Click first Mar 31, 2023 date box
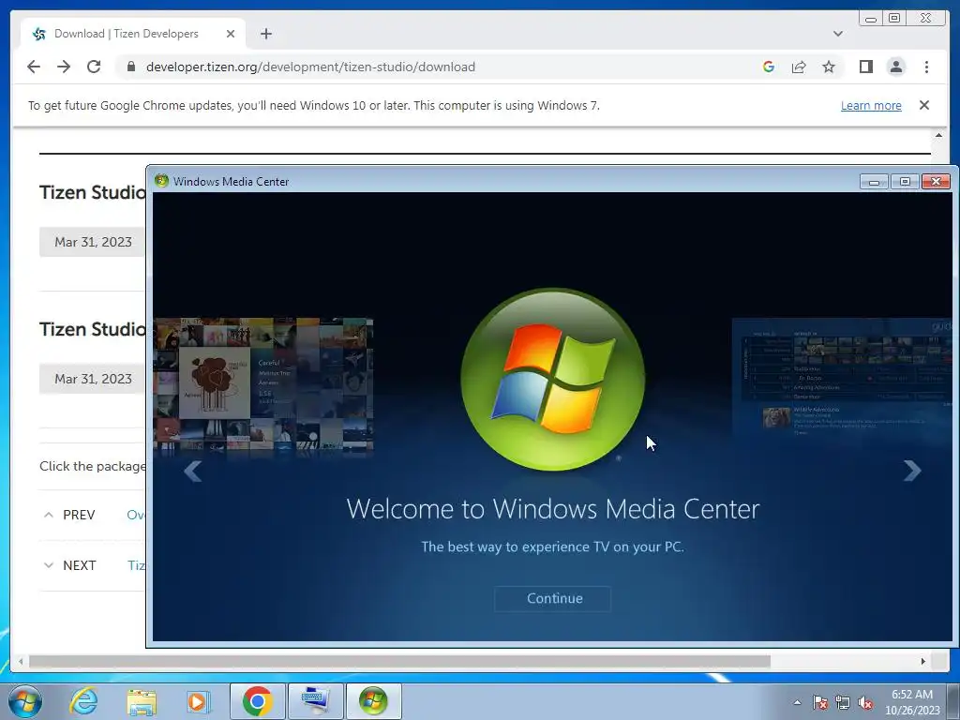Viewport: 960px width, 720px height. point(93,242)
